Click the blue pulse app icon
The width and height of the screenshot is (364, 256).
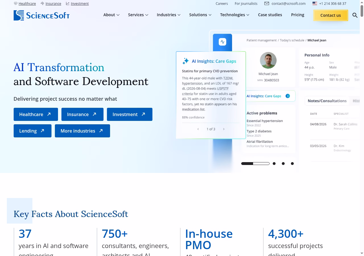(222, 42)
